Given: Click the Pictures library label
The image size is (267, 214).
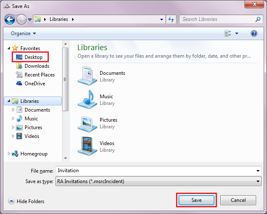Looking at the screenshot, I should (108, 120).
